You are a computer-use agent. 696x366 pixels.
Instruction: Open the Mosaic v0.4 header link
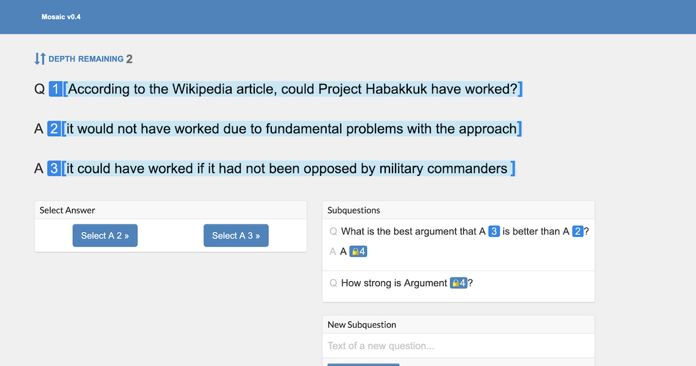click(x=61, y=17)
